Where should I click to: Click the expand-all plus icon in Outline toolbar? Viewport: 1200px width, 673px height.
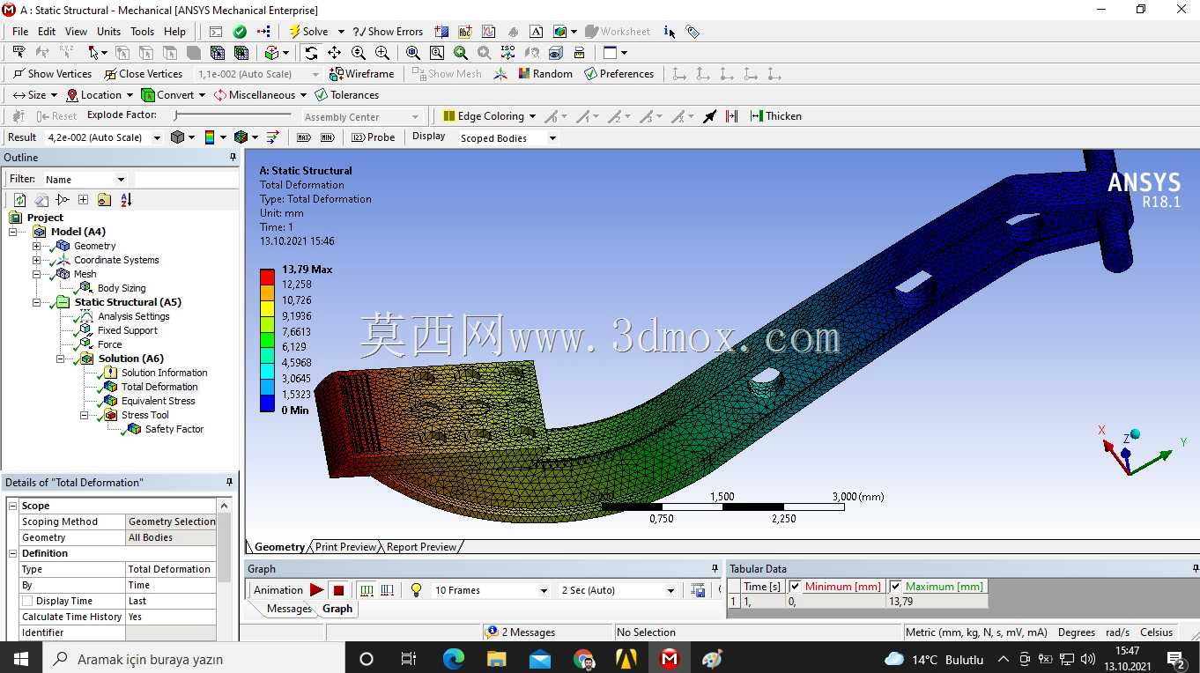tap(83, 200)
